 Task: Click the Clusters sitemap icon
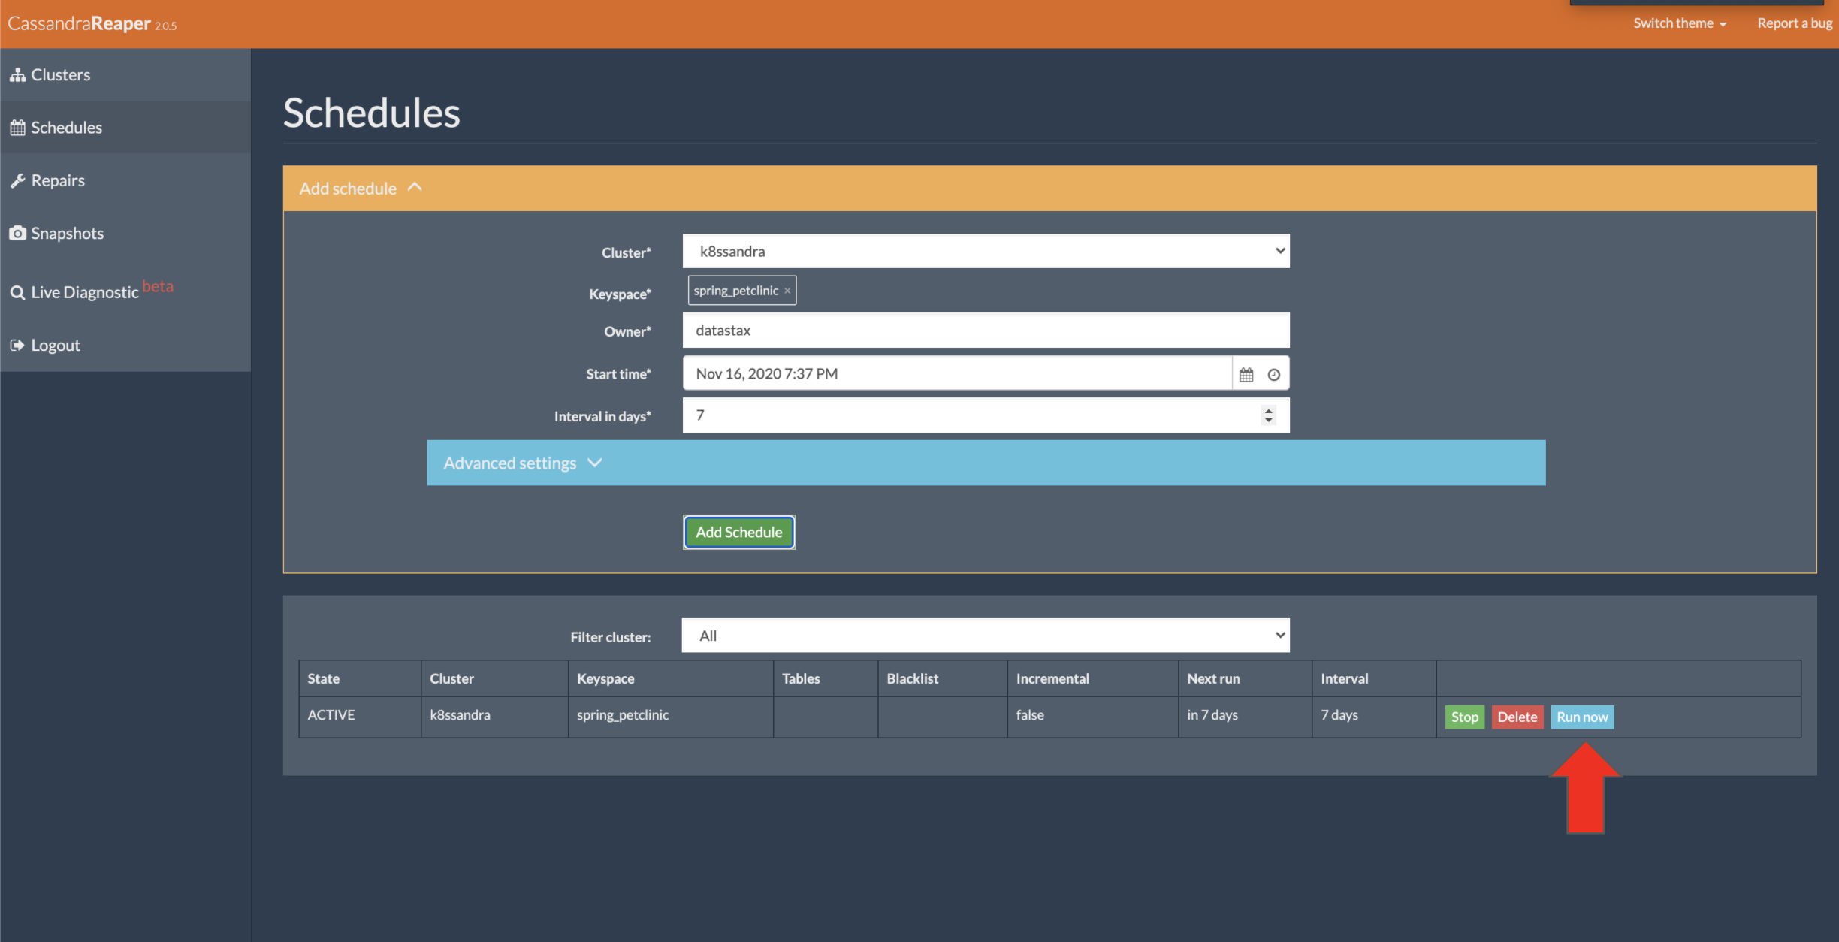pyautogui.click(x=17, y=75)
